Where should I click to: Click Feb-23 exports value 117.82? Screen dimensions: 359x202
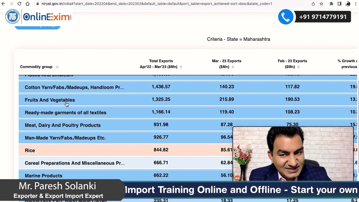click(x=292, y=87)
